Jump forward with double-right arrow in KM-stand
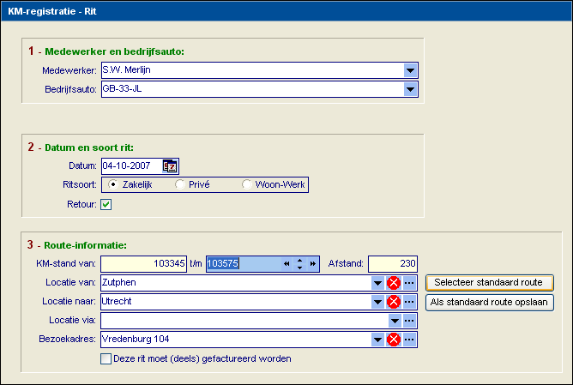This screenshot has width=573, height=385. point(313,264)
